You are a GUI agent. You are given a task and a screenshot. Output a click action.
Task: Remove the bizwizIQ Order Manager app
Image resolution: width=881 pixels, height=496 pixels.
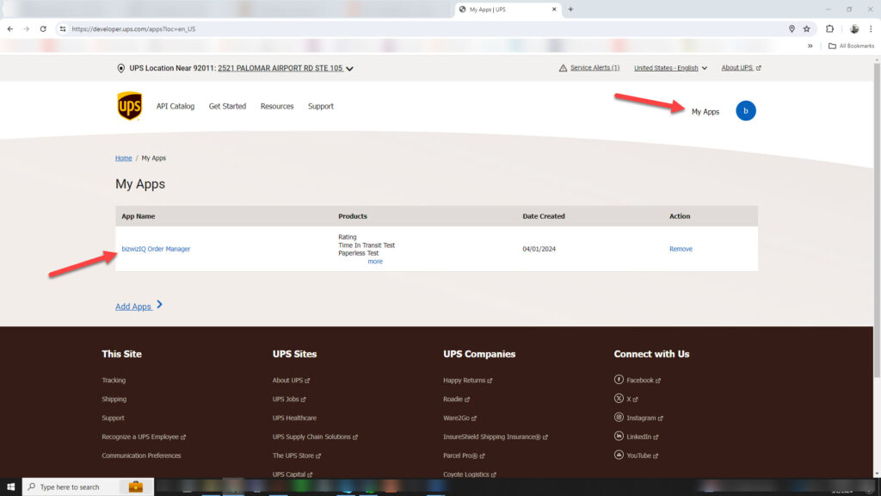681,249
